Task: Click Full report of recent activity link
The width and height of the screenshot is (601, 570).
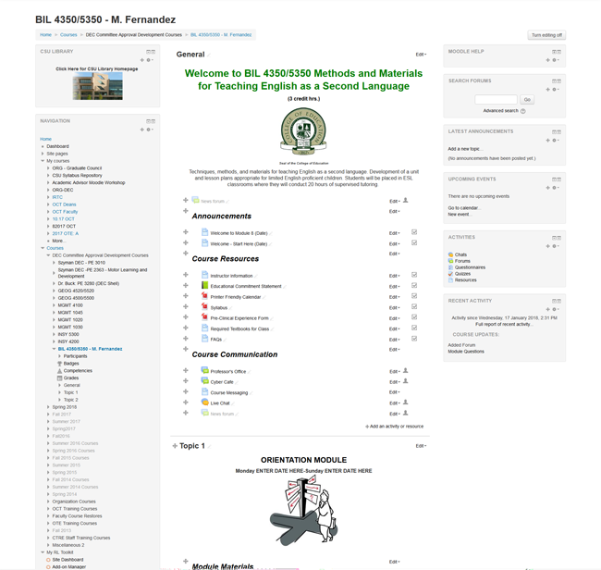Action: click(x=504, y=325)
